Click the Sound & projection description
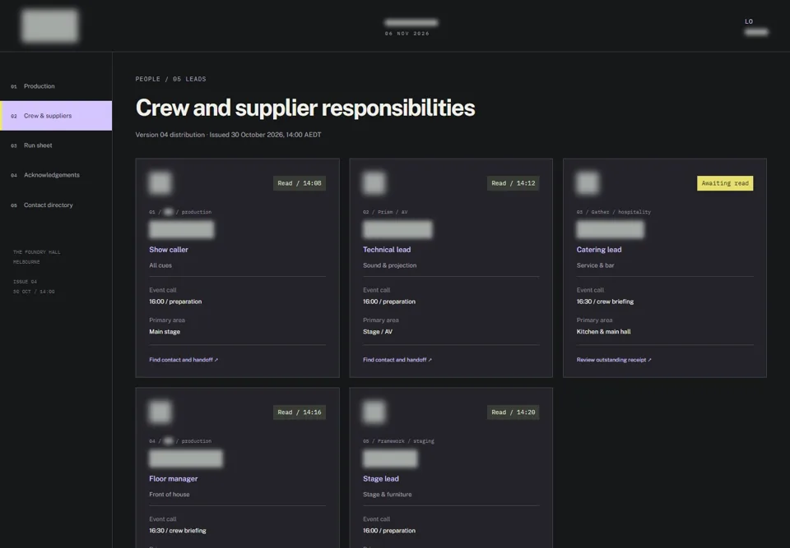Viewport: 790px width, 548px height. [389, 265]
